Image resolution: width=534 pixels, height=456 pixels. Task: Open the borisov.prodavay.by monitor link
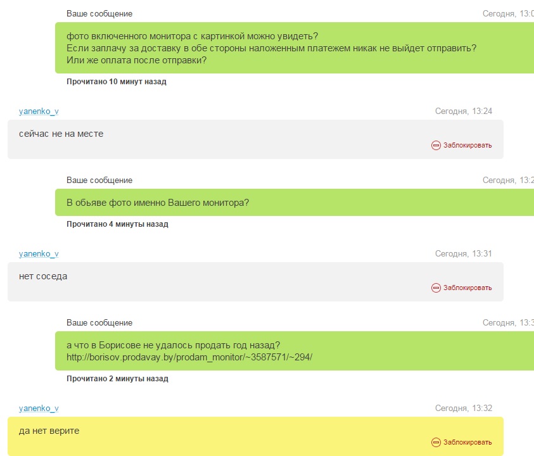pyautogui.click(x=189, y=357)
